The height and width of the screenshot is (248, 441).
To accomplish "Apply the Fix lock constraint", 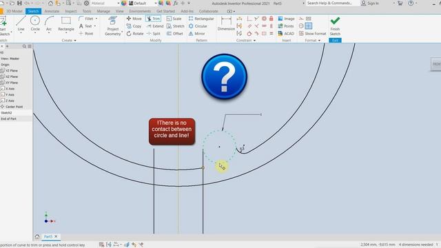I will 271,19.
